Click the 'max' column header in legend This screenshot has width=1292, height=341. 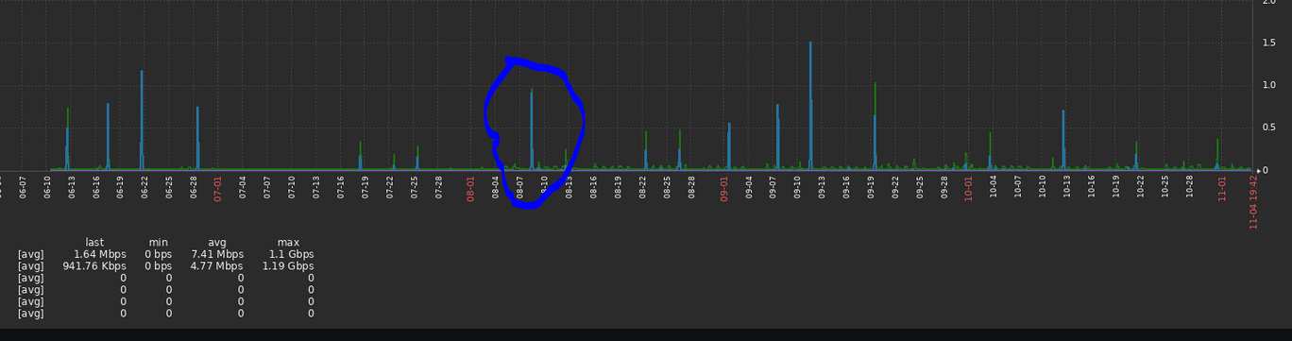pos(288,243)
